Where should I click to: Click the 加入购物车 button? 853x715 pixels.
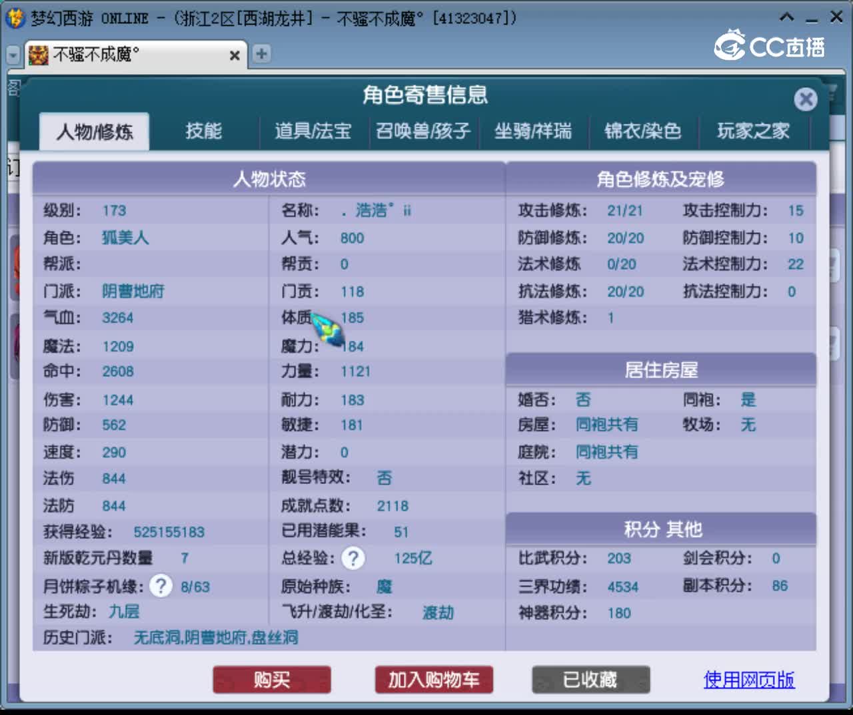pyautogui.click(x=434, y=680)
